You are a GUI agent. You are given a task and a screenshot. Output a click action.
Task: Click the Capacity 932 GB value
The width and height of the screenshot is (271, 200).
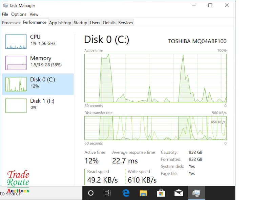coord(195,152)
